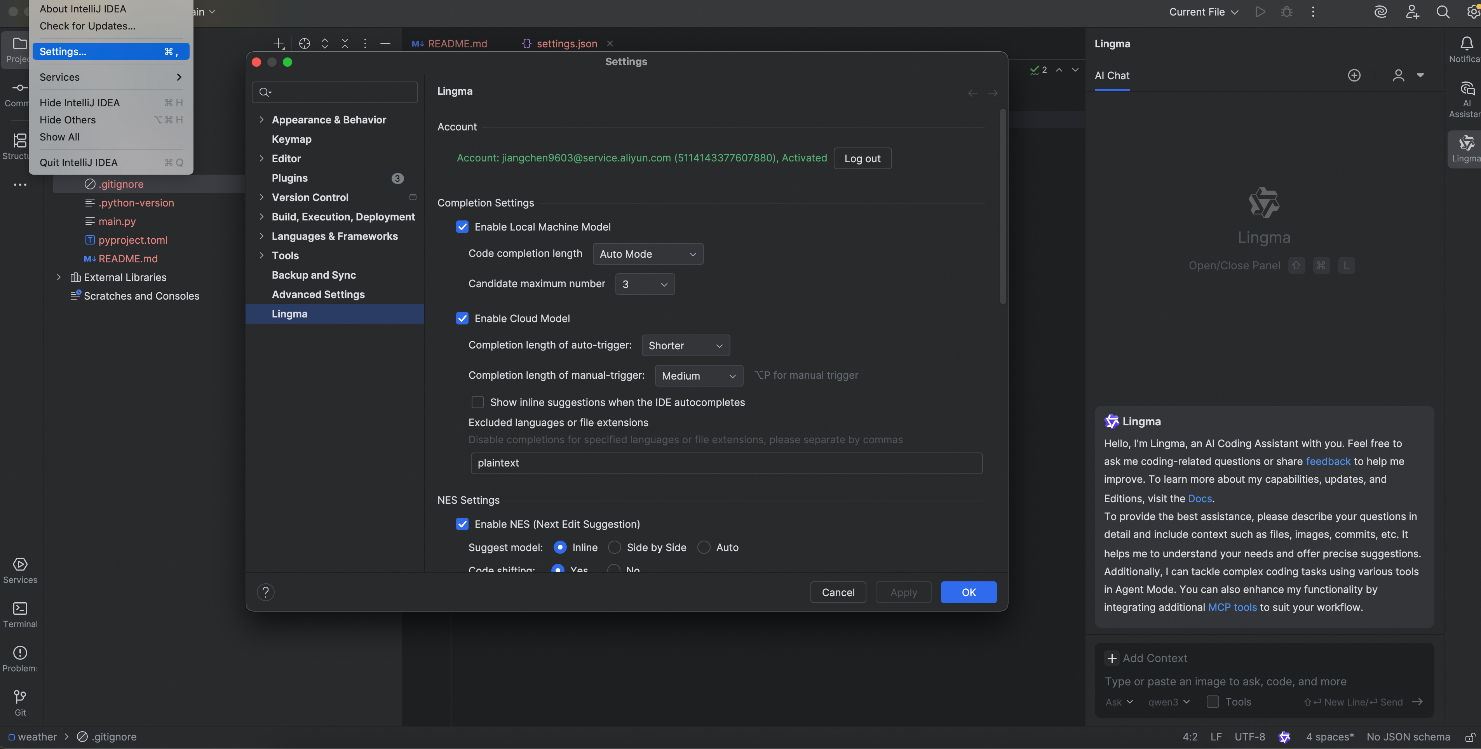Image resolution: width=1481 pixels, height=749 pixels.
Task: Click the chat message input field
Action: coord(1264,681)
